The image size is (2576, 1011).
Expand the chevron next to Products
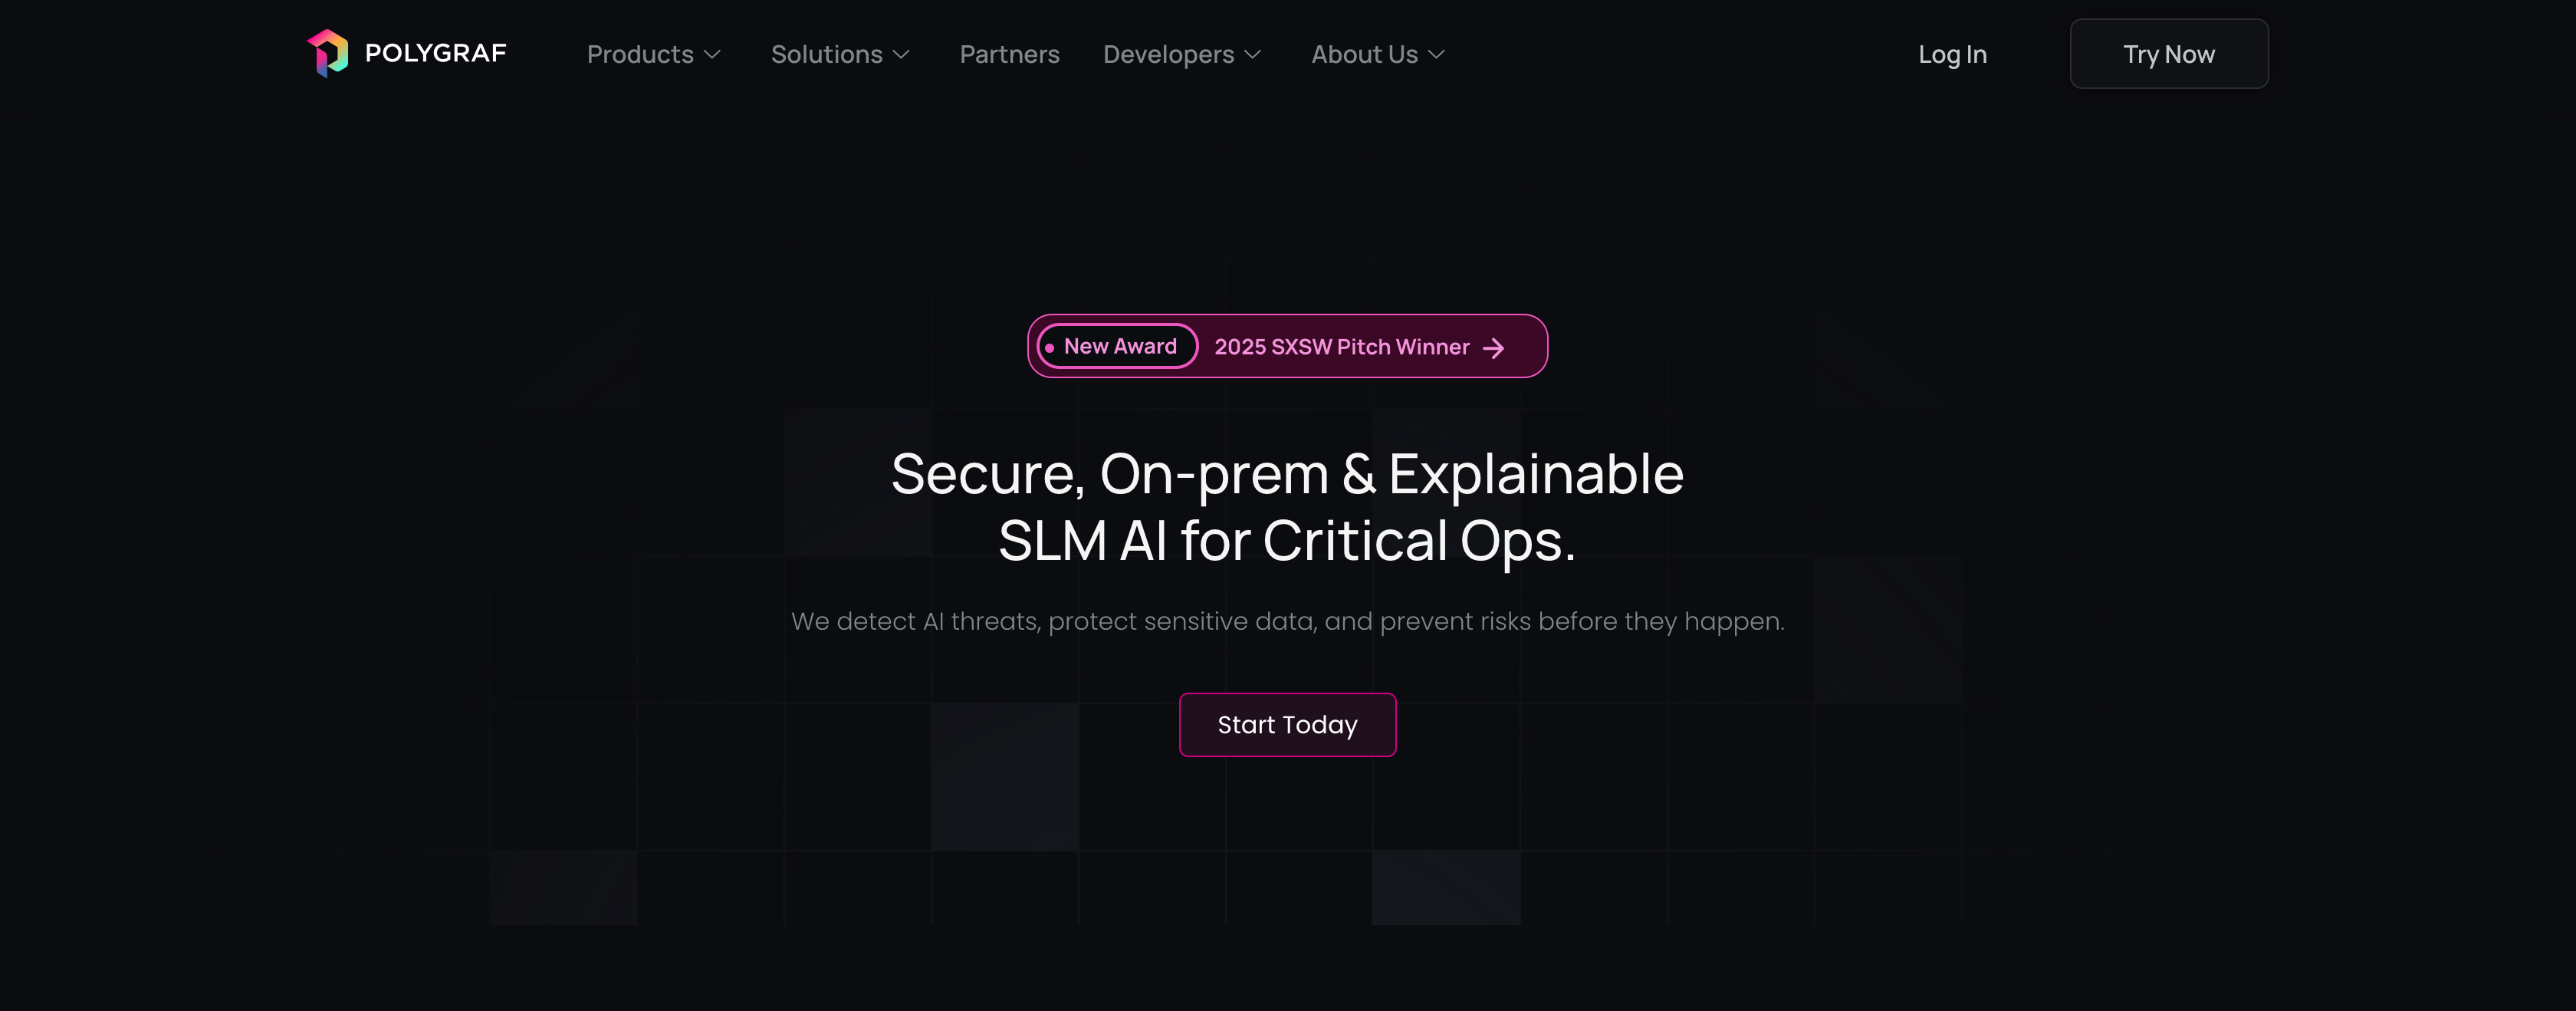(x=712, y=55)
